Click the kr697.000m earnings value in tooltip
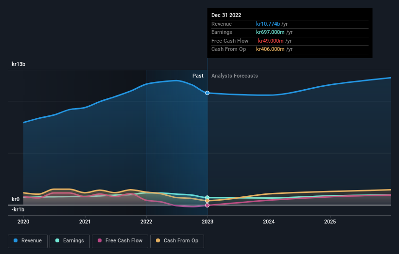 270,32
